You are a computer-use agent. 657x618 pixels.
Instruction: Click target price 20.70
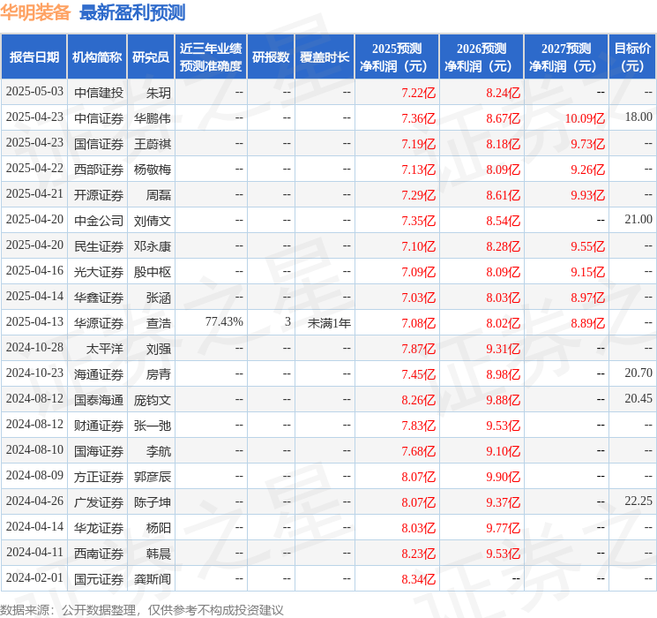(638, 373)
